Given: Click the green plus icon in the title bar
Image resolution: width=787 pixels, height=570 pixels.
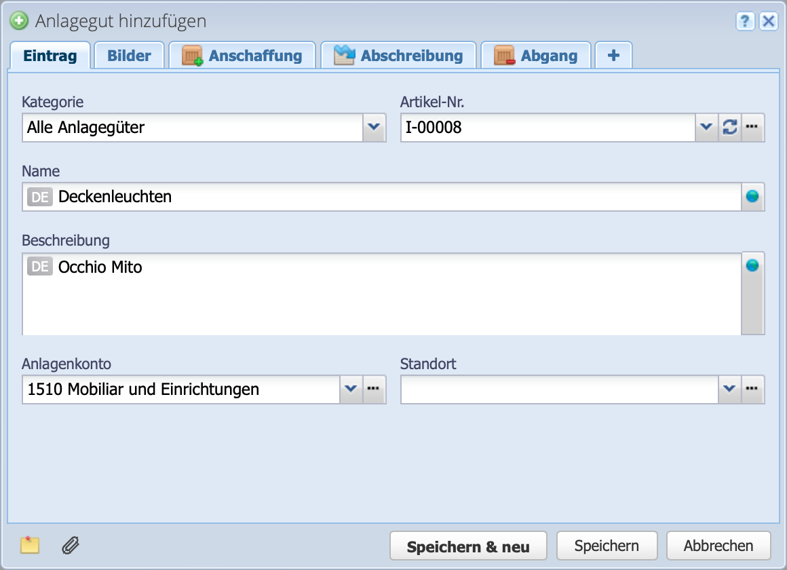Looking at the screenshot, I should click(20, 20).
